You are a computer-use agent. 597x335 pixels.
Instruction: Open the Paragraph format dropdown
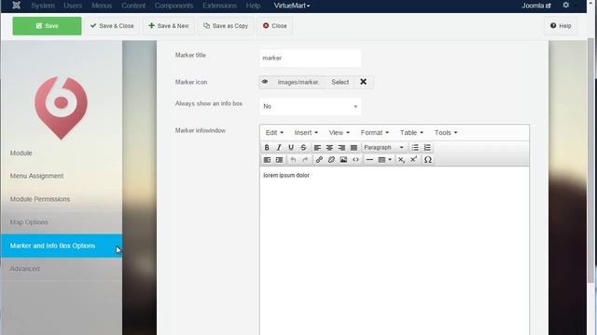[383, 147]
